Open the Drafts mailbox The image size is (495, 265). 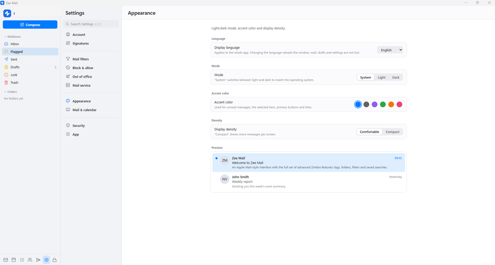click(30, 67)
